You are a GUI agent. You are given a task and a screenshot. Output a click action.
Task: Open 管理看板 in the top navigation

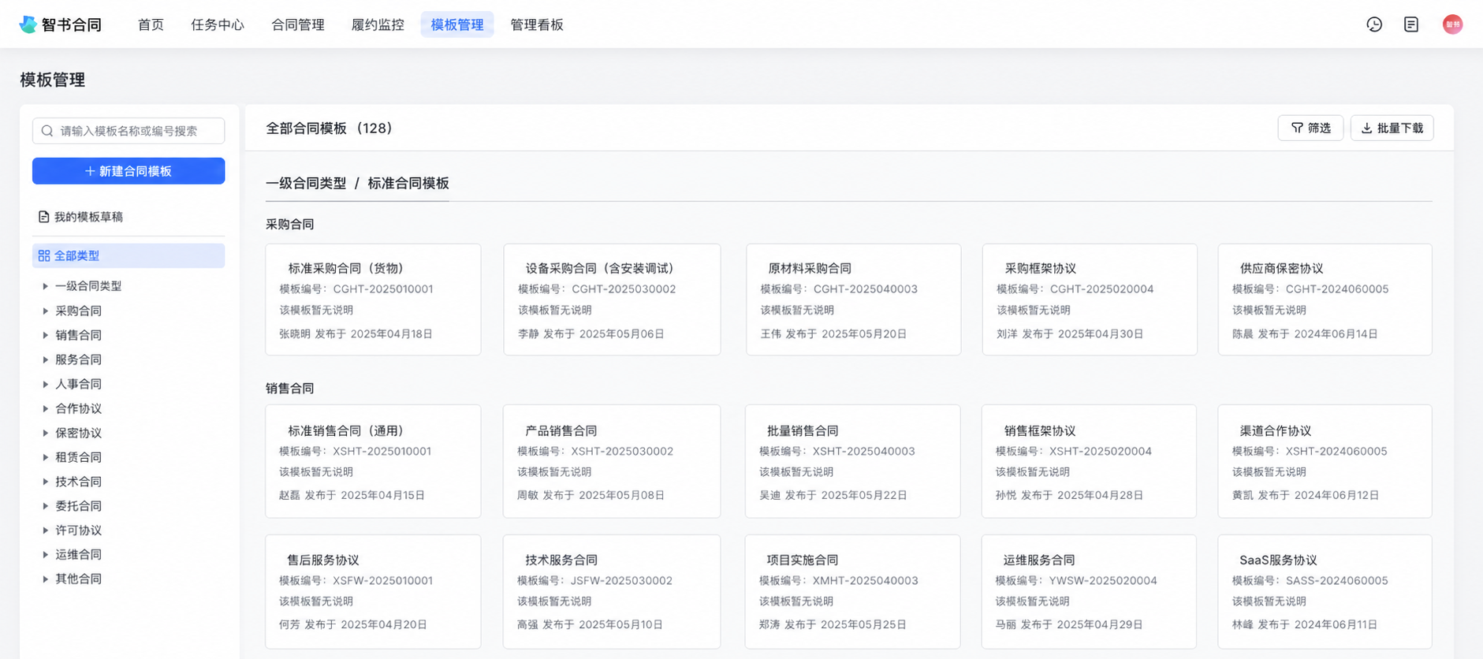[x=537, y=24]
